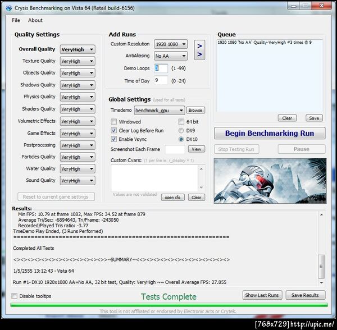
Task: Click Clear button under Custom Cvars
Action: (197, 198)
